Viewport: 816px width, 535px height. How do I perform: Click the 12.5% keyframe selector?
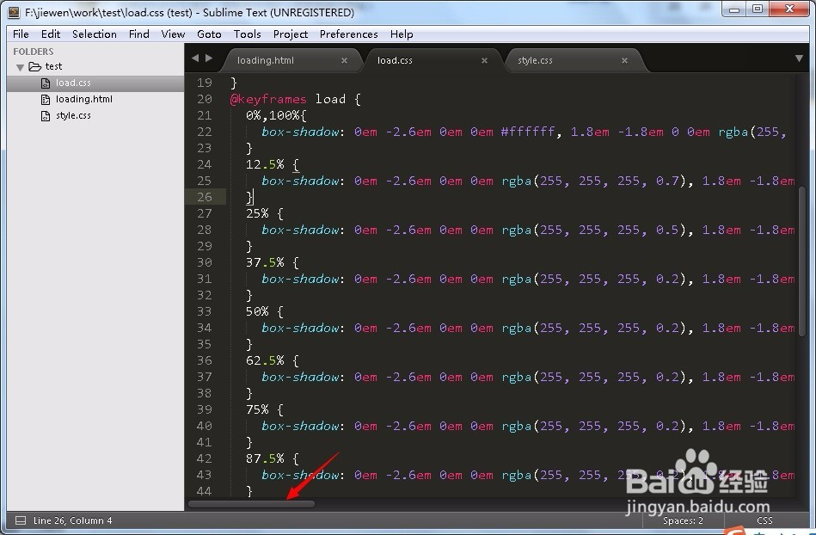265,164
